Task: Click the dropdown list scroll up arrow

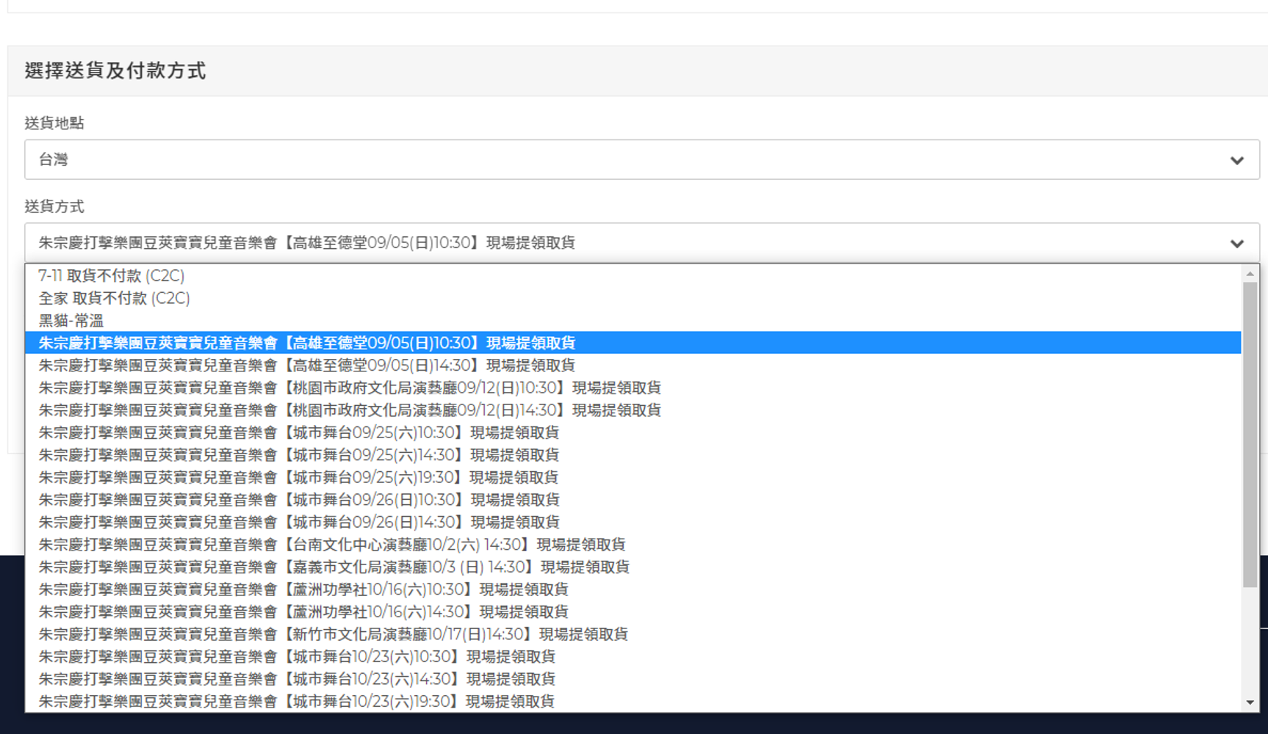Action: tap(1250, 274)
